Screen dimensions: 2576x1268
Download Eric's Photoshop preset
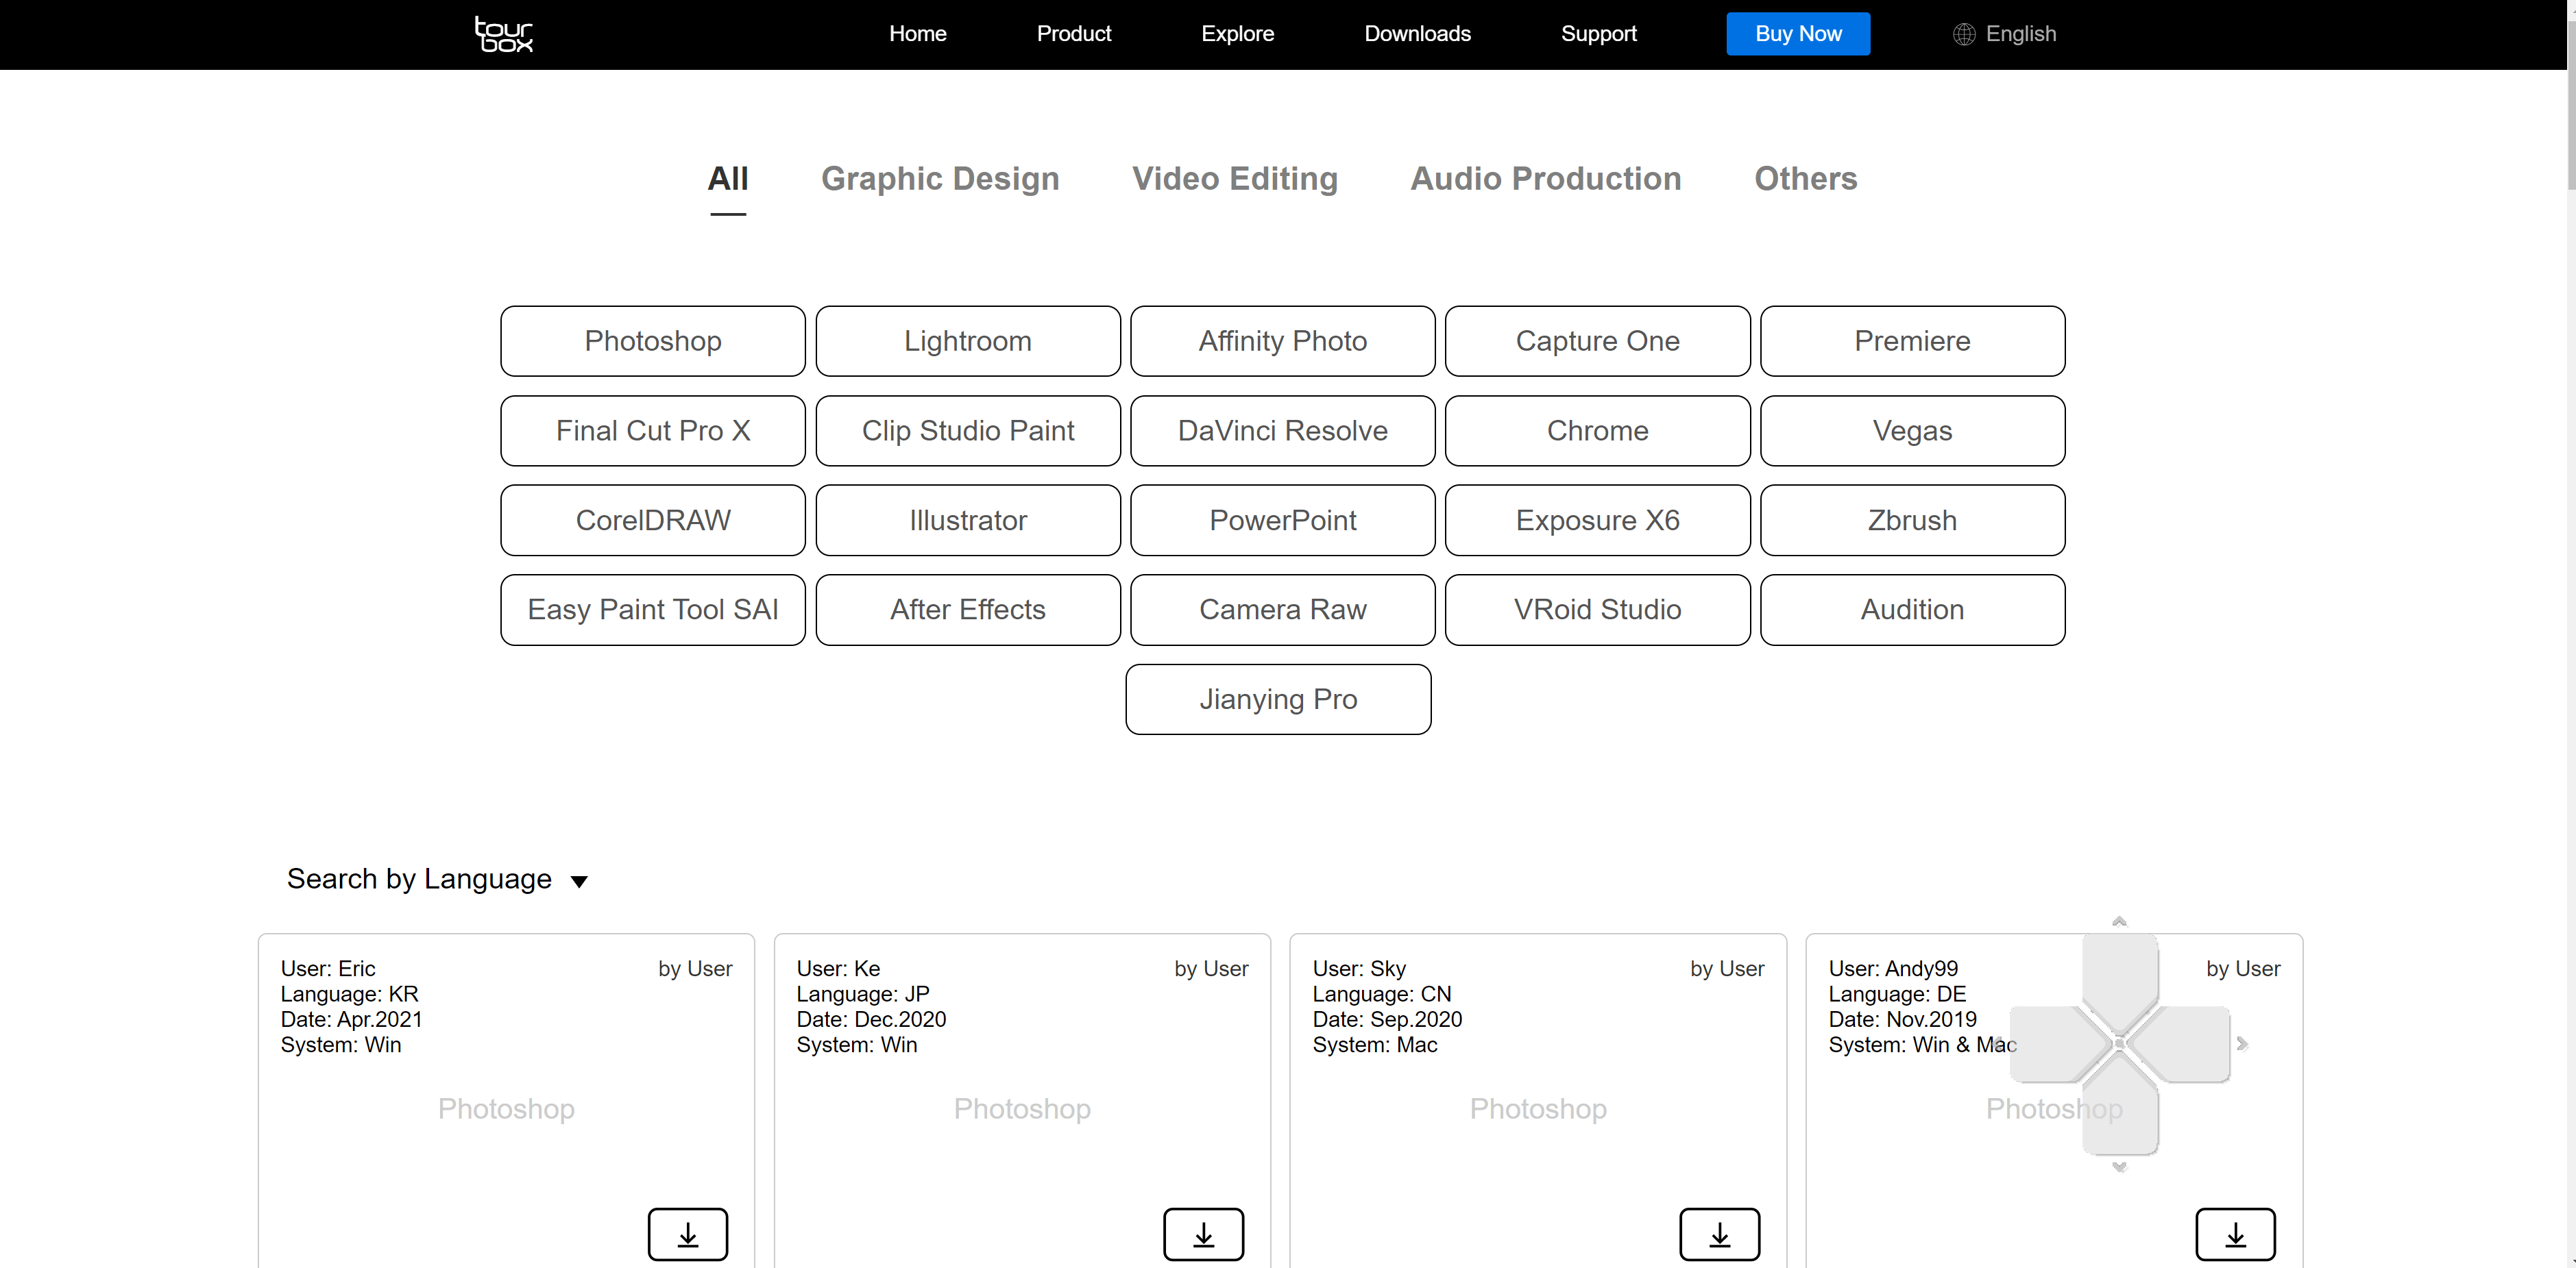tap(687, 1234)
